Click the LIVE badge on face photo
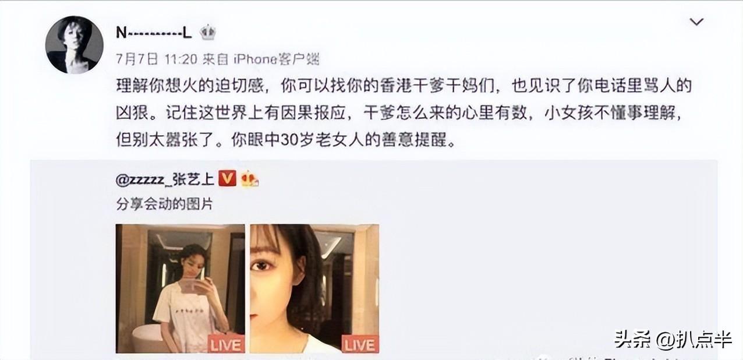Screen dimensions: 743x360 click(x=360, y=345)
